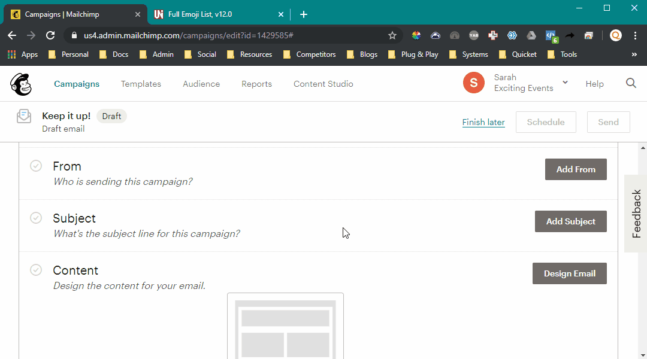
Task: Go back with browser back arrow
Action: tap(12, 35)
